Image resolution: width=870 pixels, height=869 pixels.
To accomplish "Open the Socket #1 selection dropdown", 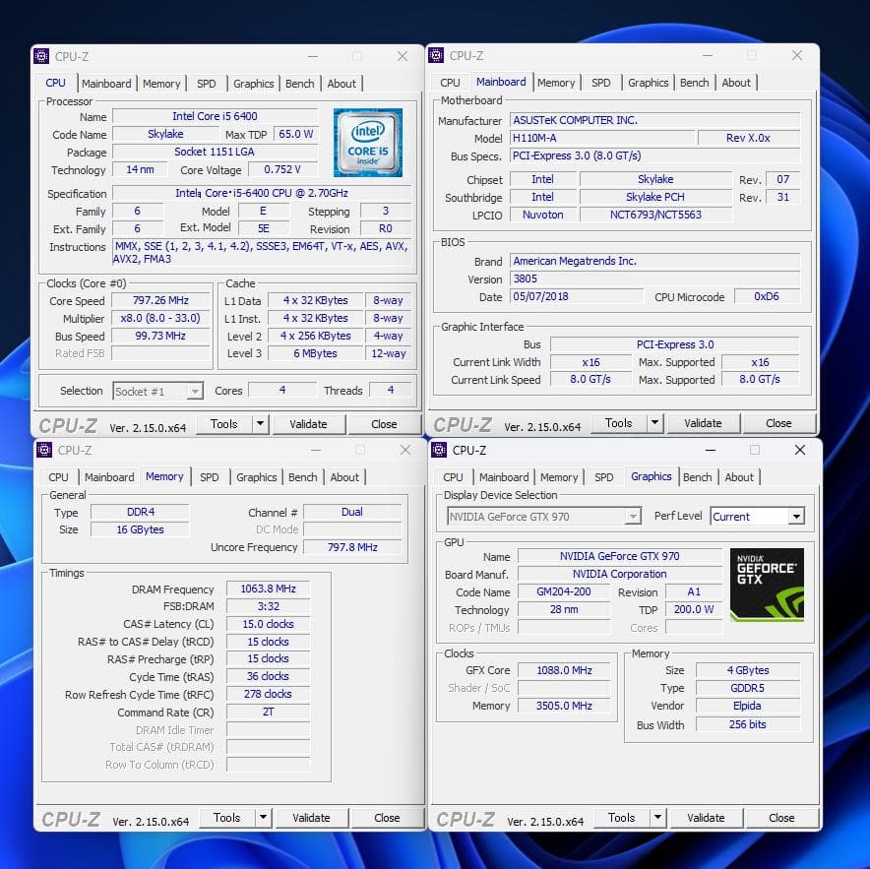I will click(157, 391).
